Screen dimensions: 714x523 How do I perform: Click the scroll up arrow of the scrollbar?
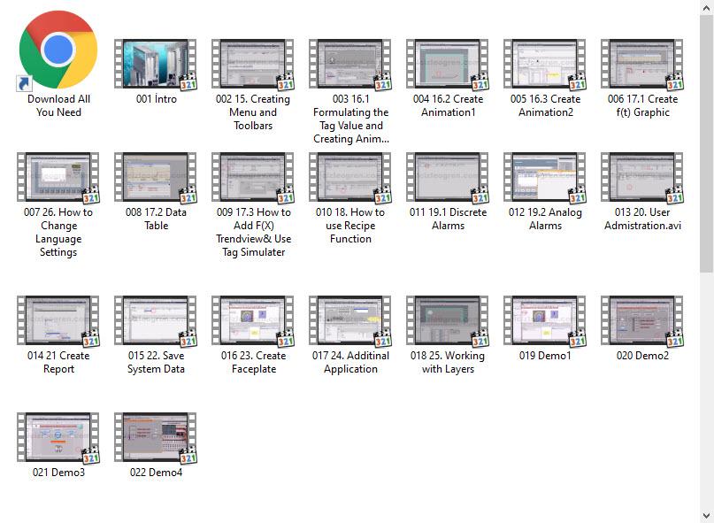pyautogui.click(x=707, y=7)
